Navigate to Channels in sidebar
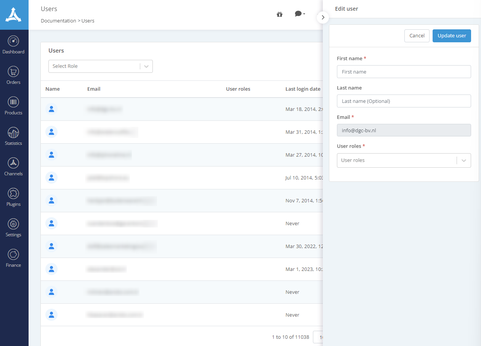 (13, 163)
